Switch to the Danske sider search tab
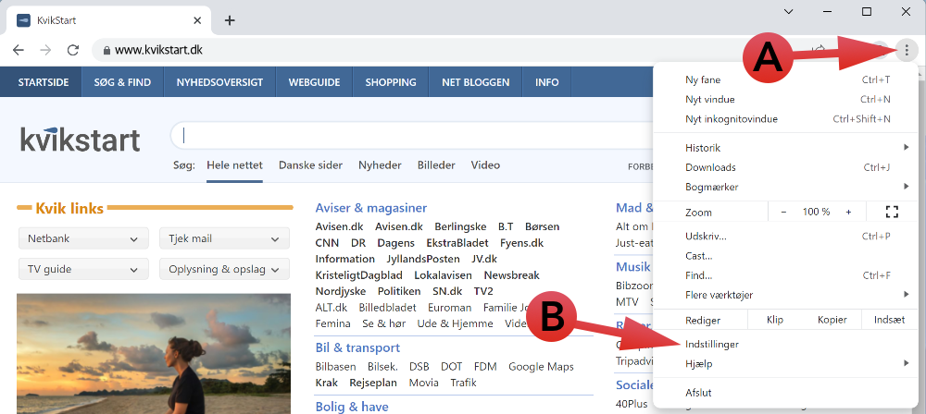 [x=311, y=165]
